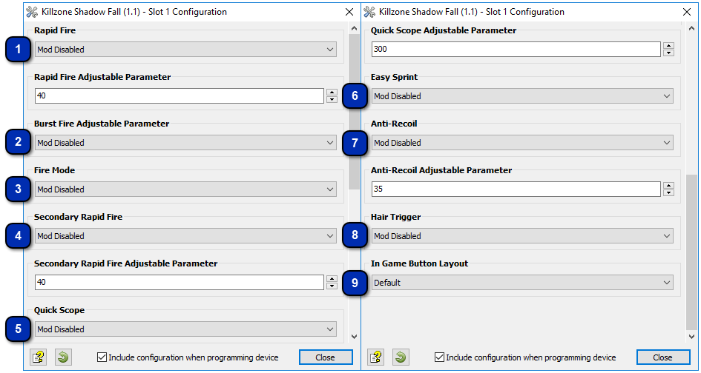This screenshot has width=701, height=373.
Task: Close right window with title bar X
Action: [x=687, y=12]
